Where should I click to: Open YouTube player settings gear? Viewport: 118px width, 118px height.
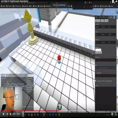pyautogui.click(x=112, y=114)
